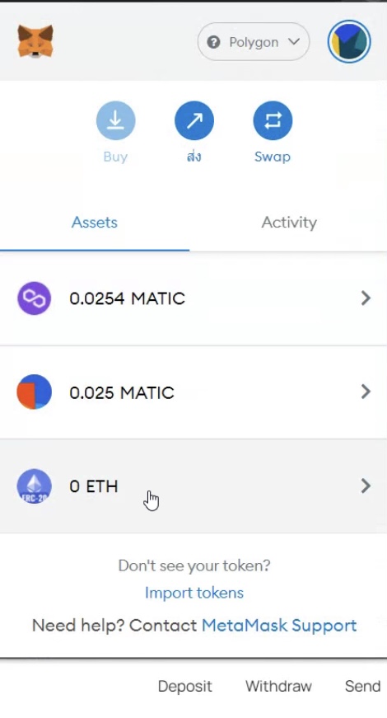The height and width of the screenshot is (718, 387).
Task: Open the account avatar menu
Action: click(x=349, y=42)
